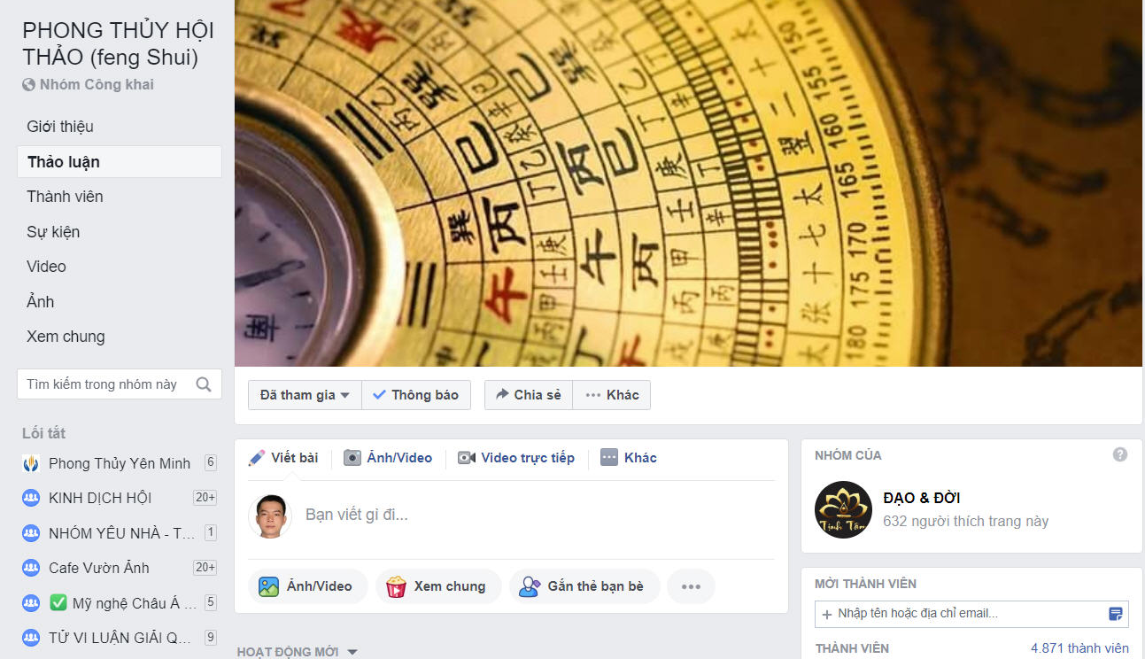Open KINH DỊCH HỘI shortcut group
This screenshot has width=1145, height=659.
(100, 498)
